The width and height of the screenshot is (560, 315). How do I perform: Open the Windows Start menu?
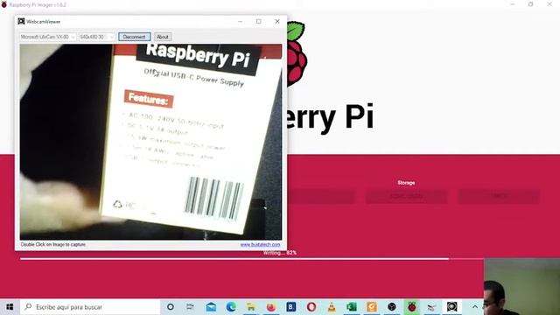click(10, 307)
